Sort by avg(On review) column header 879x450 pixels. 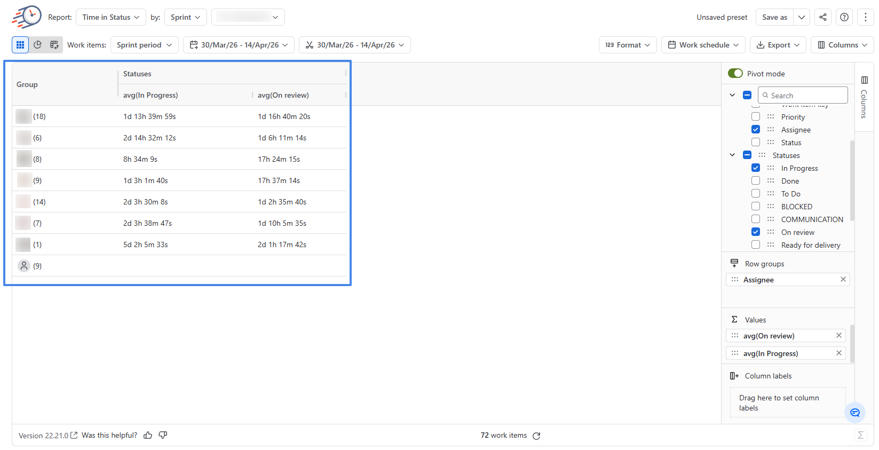click(x=283, y=95)
